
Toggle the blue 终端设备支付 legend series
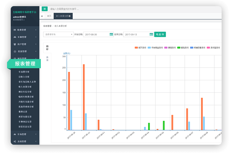pos(198,48)
